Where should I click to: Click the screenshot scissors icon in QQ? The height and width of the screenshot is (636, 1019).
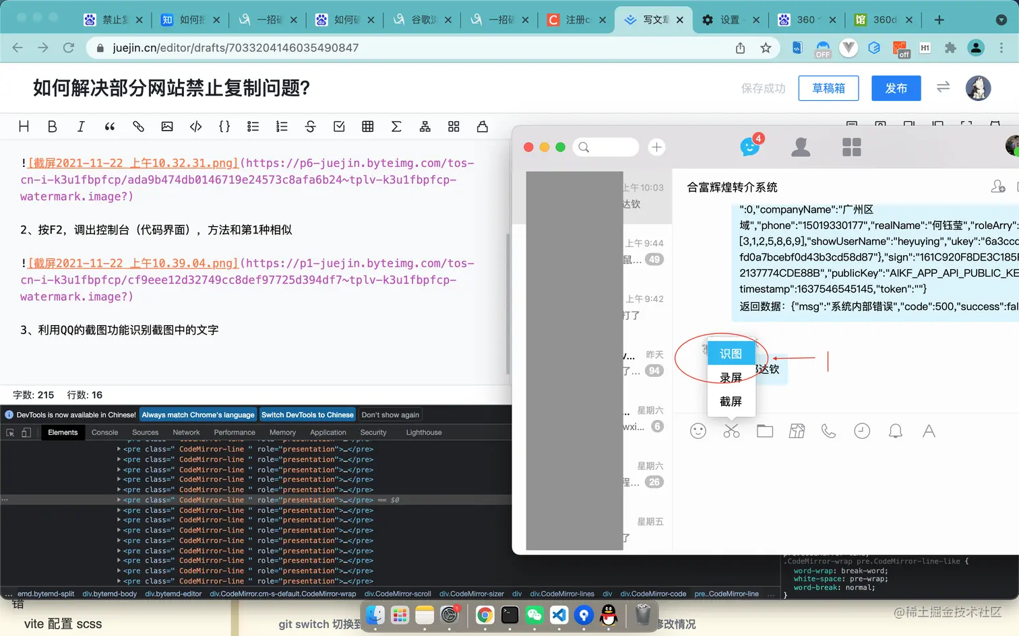[731, 431]
